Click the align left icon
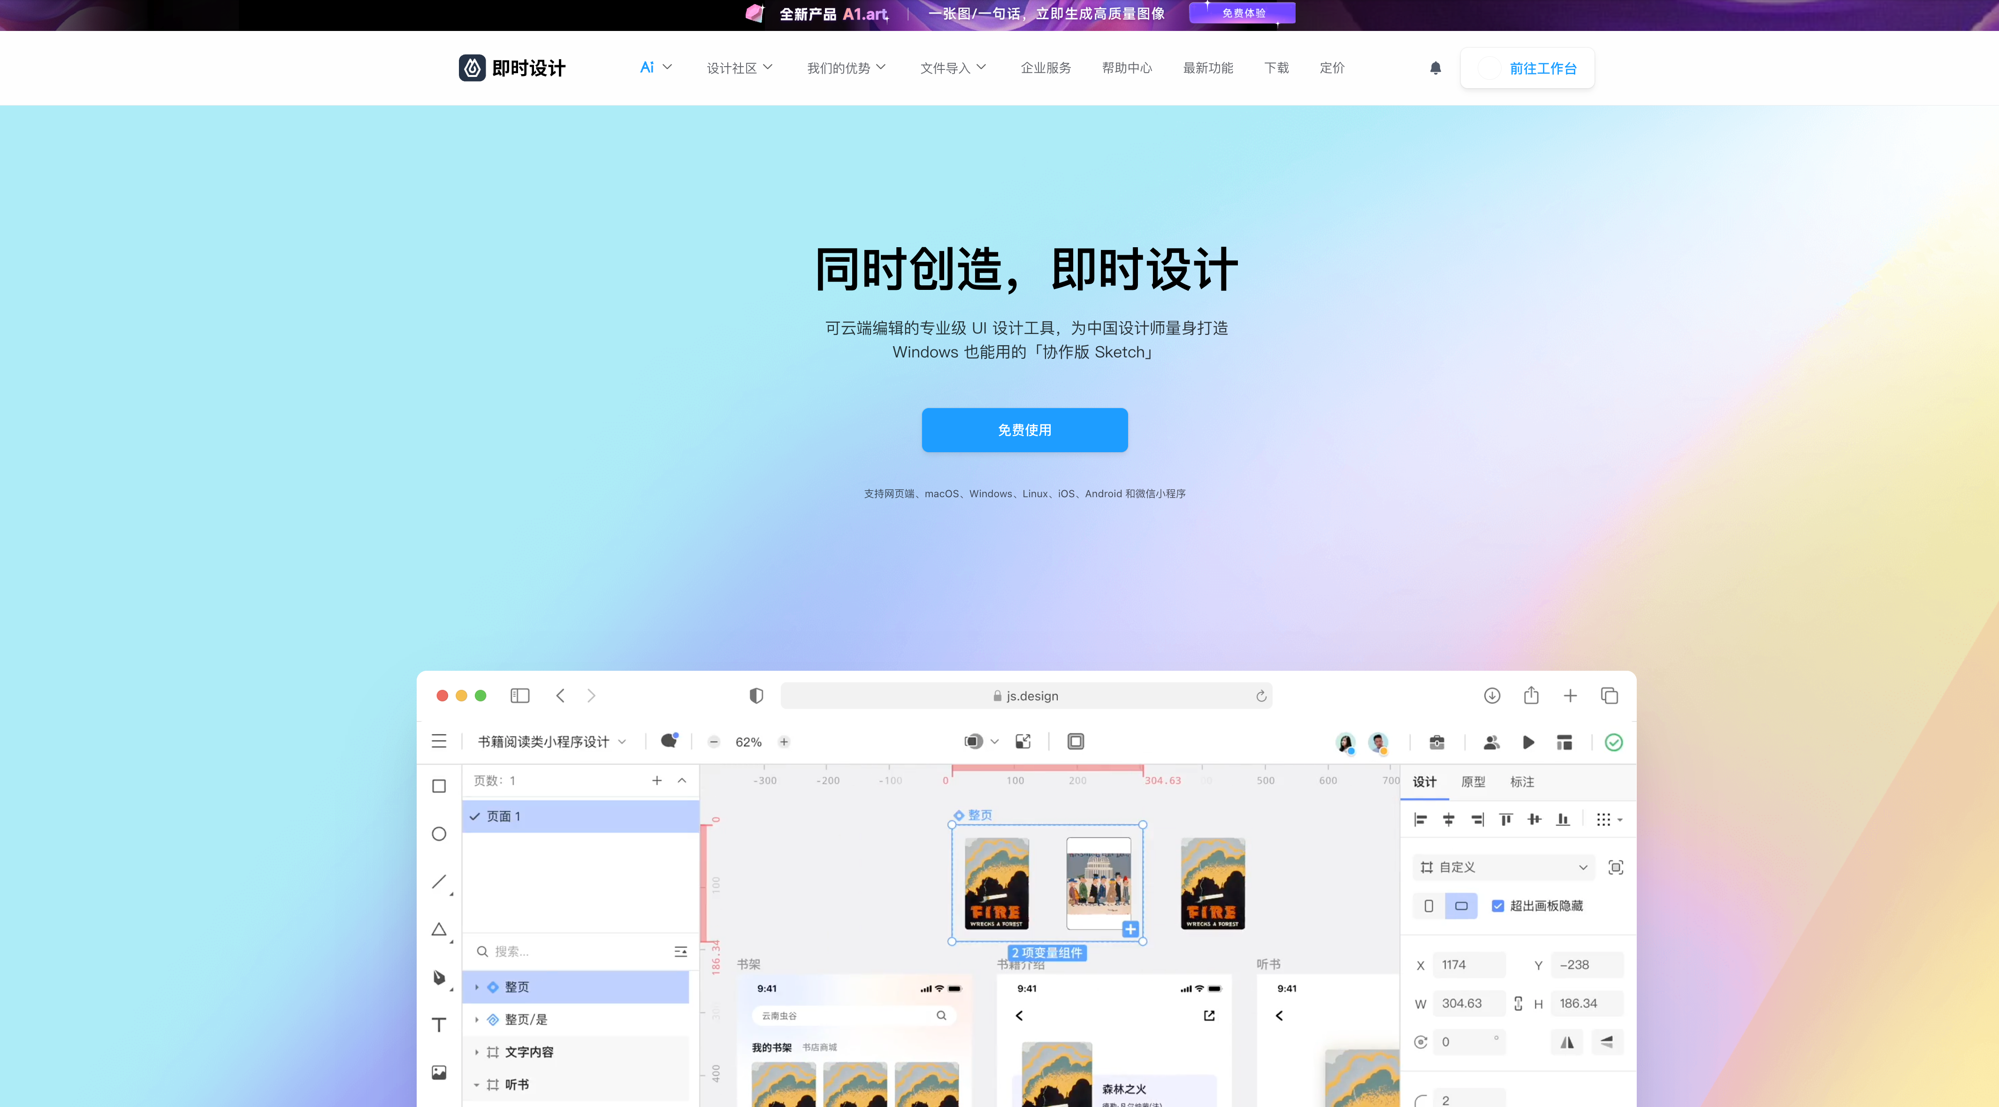The image size is (1999, 1107). (x=1420, y=820)
